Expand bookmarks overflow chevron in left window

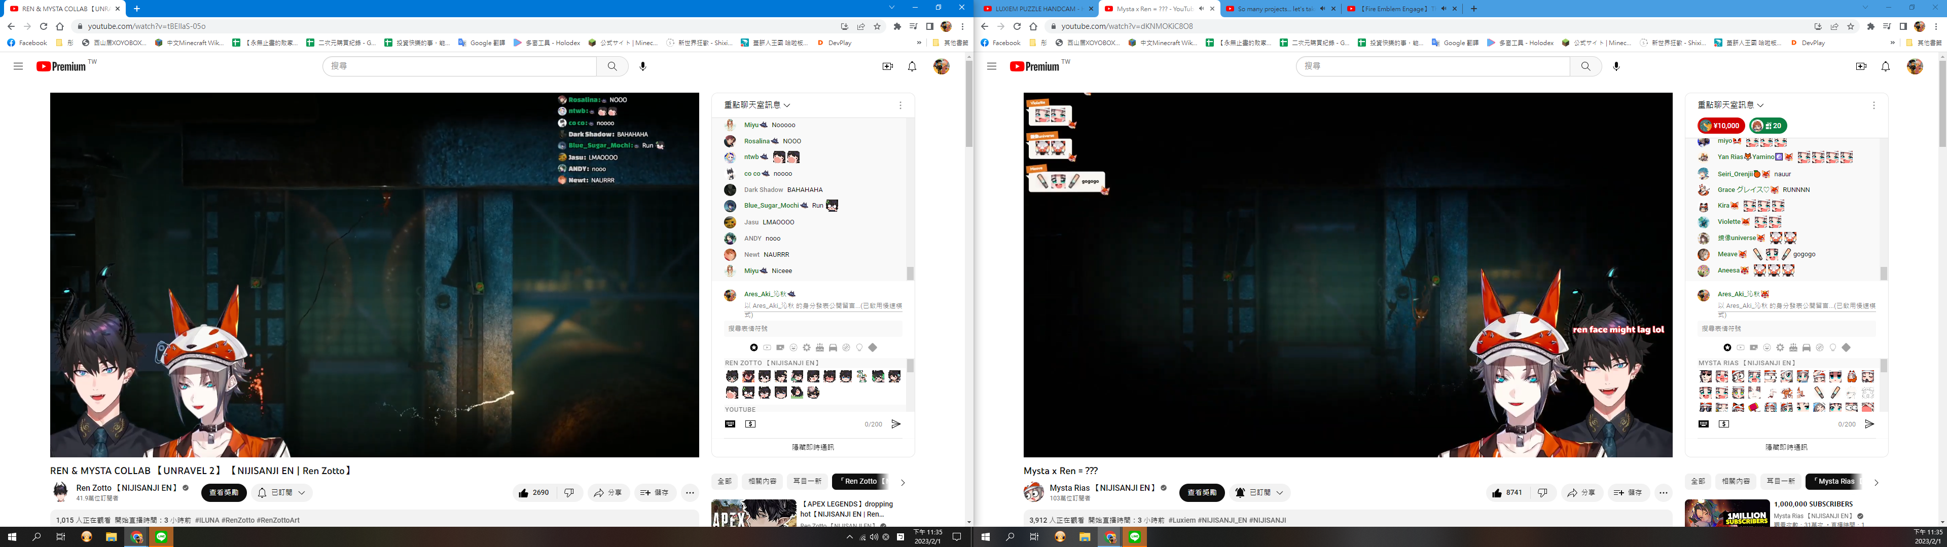[x=919, y=43]
